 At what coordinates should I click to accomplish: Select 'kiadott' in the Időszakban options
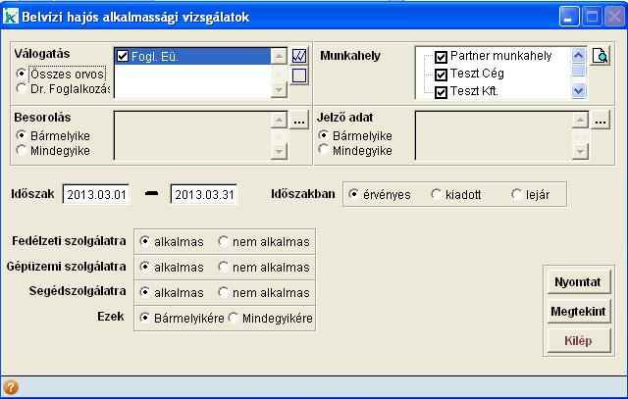437,195
